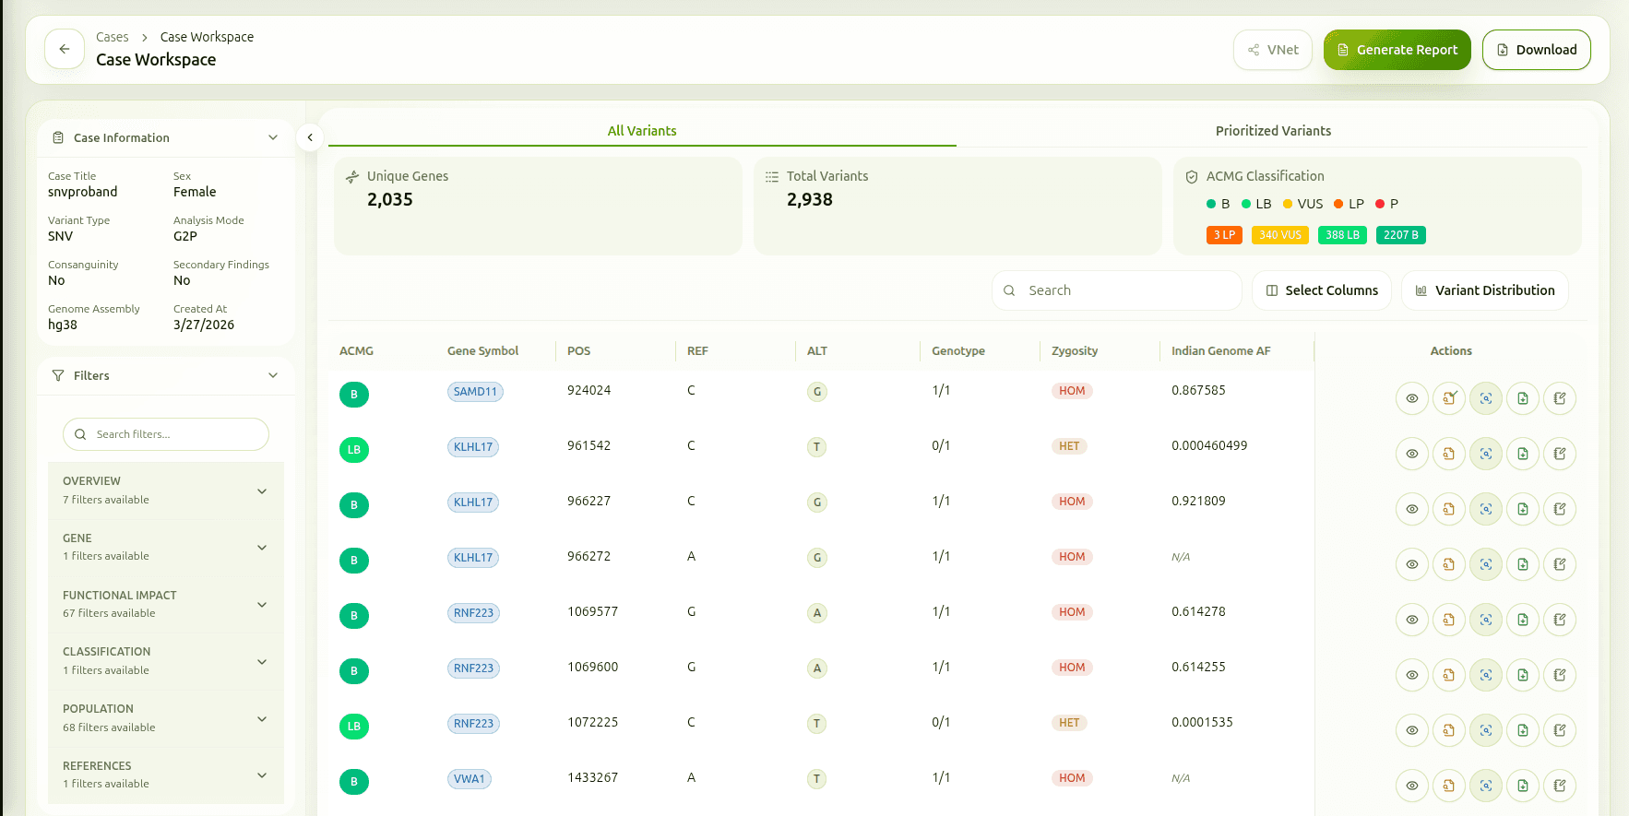Click the eye icon for SAMD11 row
1629x816 pixels.
(1411, 398)
